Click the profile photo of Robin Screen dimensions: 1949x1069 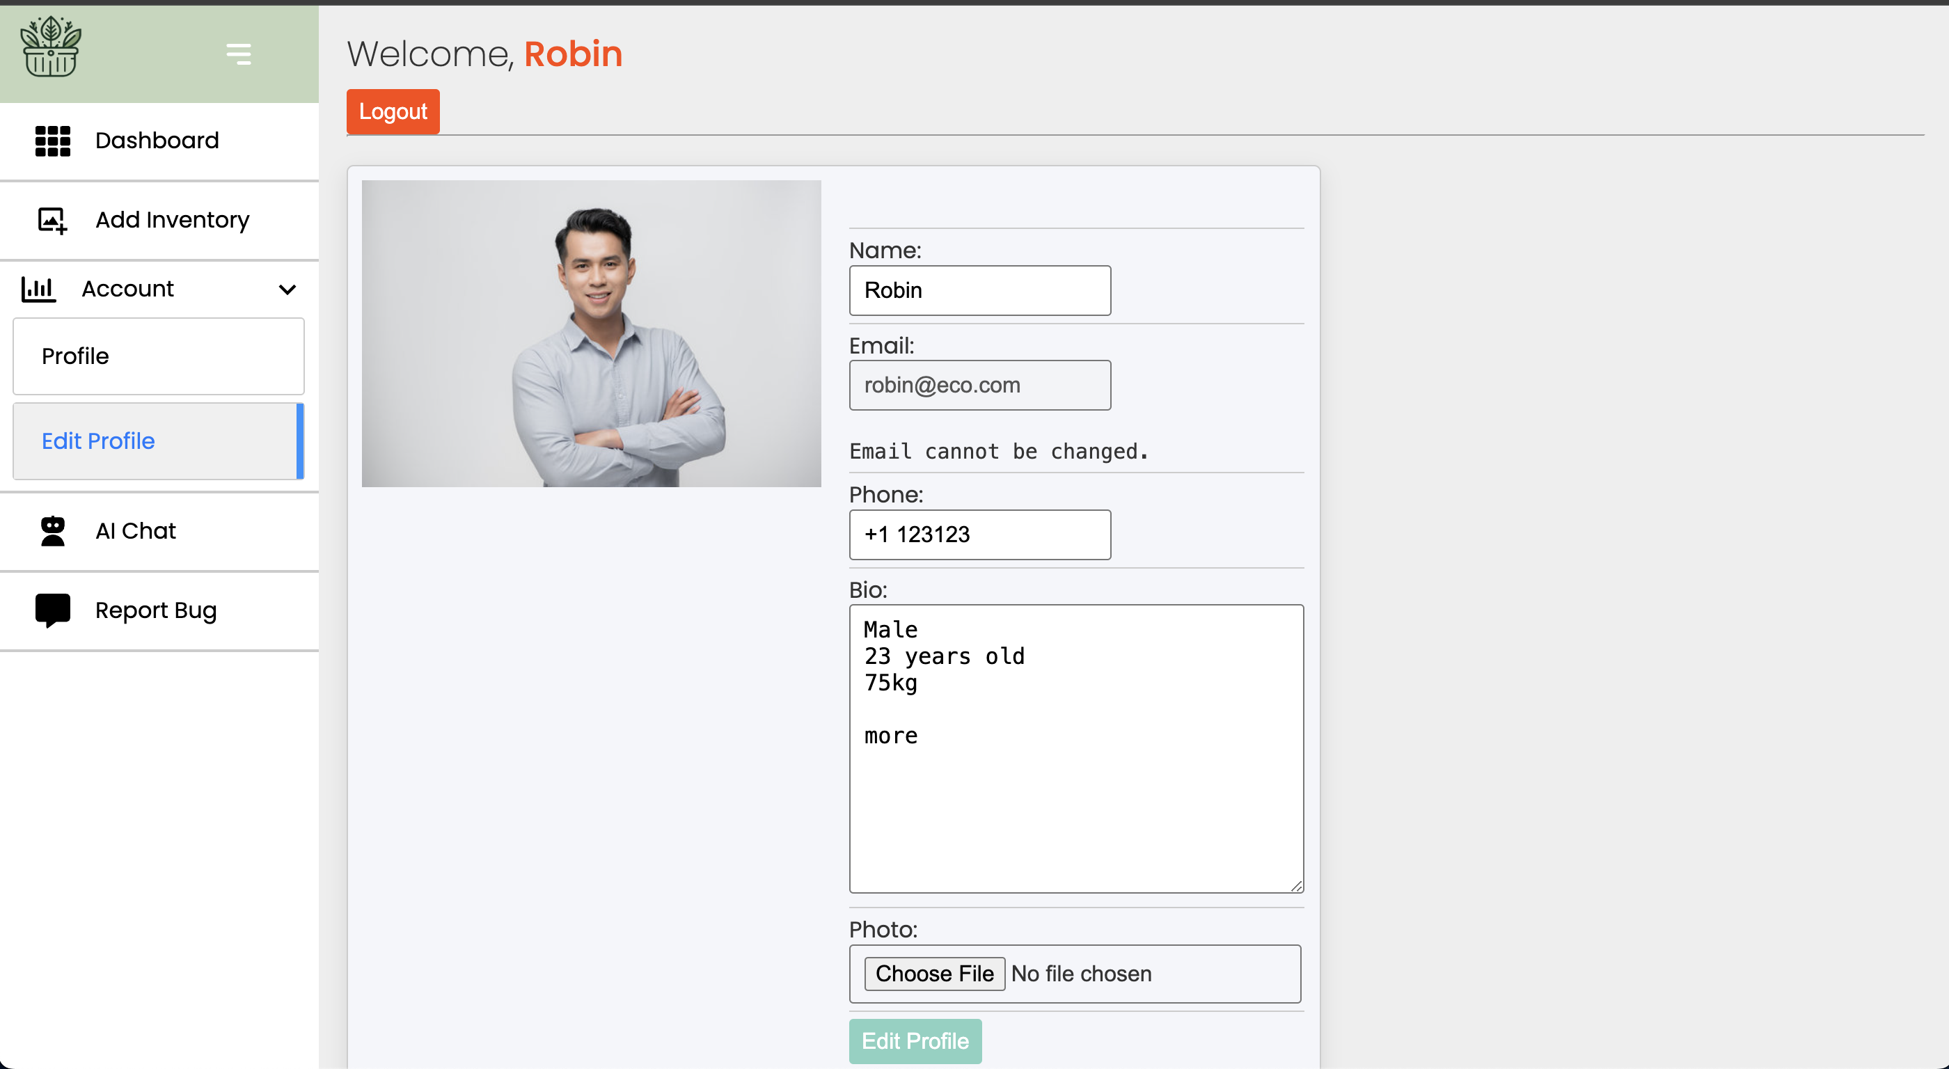click(x=591, y=333)
